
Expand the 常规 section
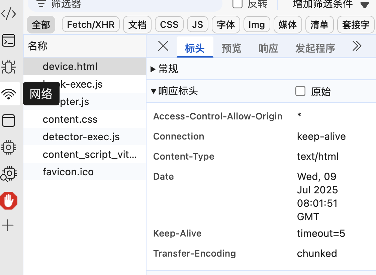pyautogui.click(x=153, y=69)
